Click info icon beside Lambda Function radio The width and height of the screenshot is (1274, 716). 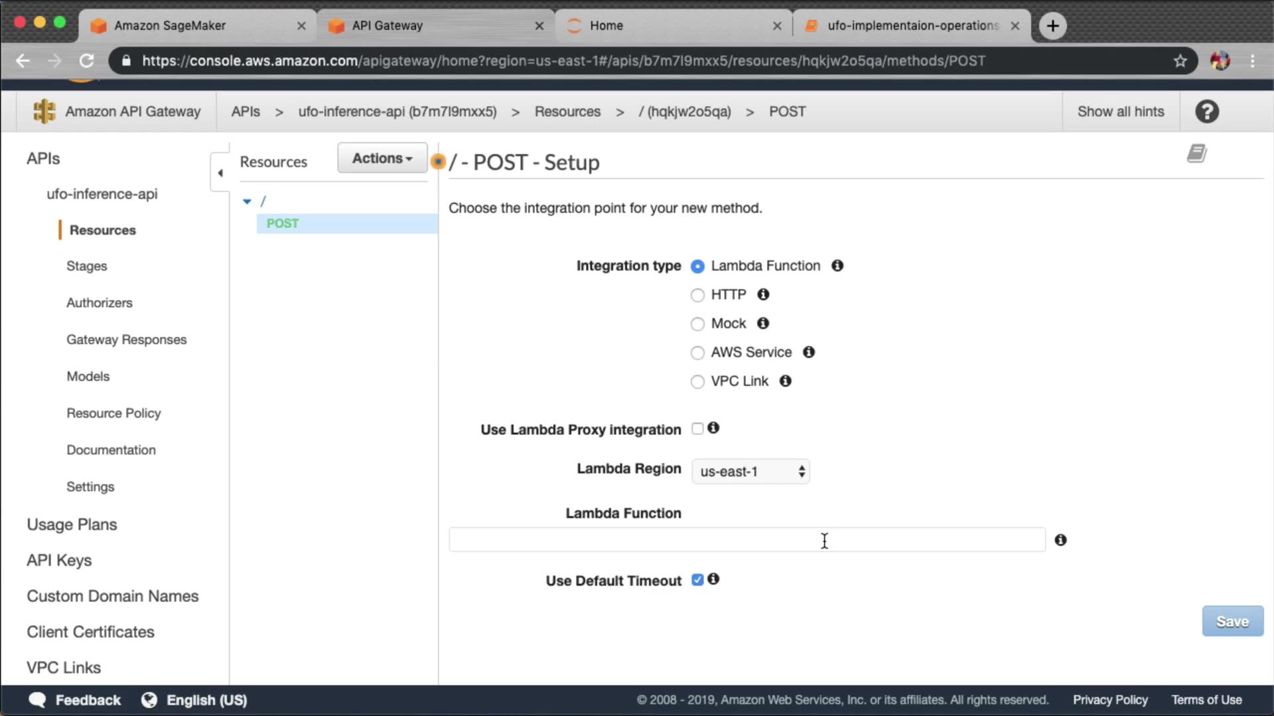click(x=837, y=265)
